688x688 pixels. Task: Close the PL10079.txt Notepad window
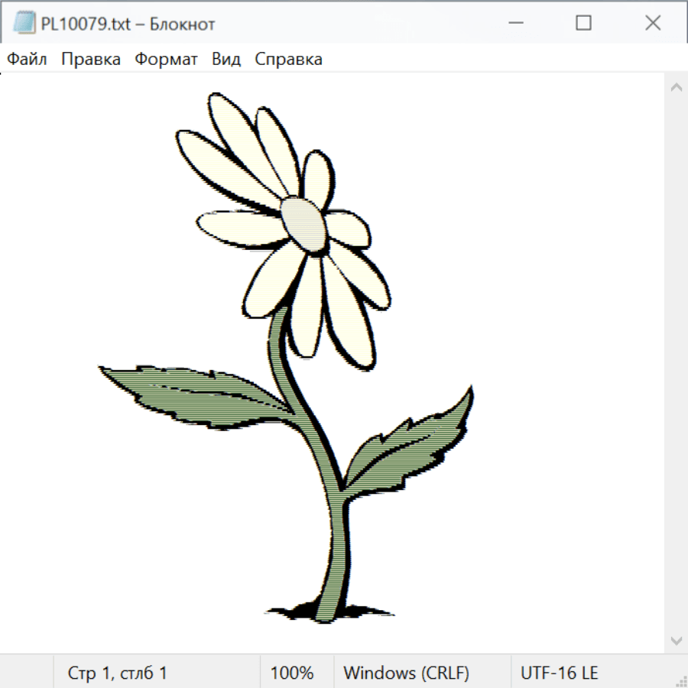point(652,23)
